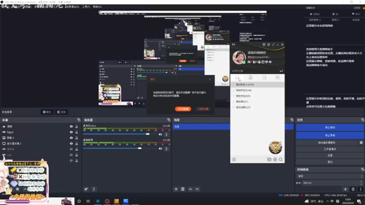Toggle lock on the fdgsd source
The height and width of the screenshot is (205, 365).
(77, 132)
